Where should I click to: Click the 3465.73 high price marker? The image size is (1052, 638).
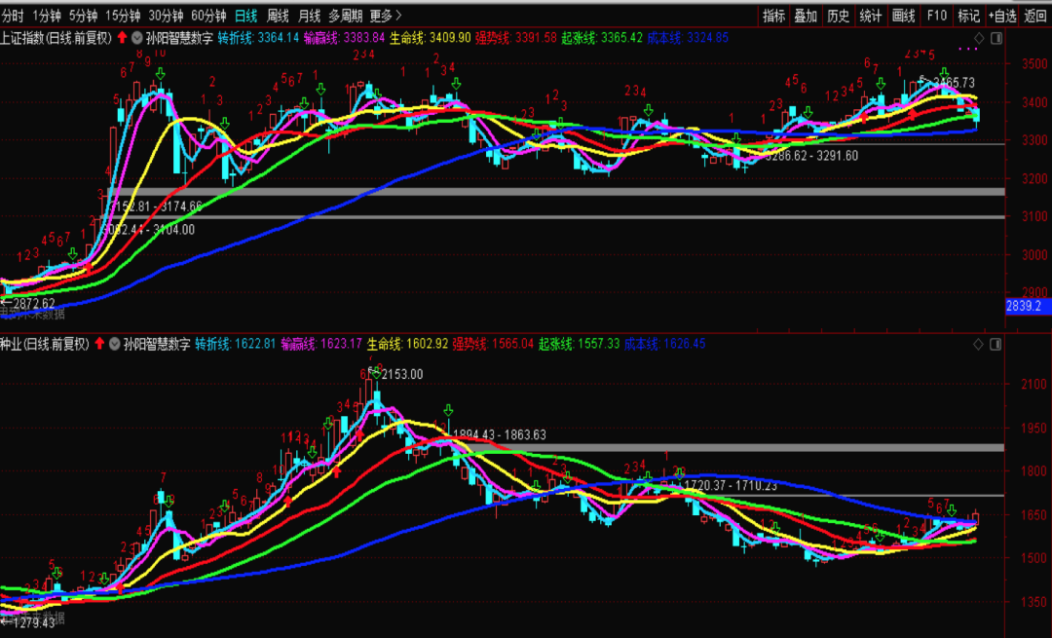point(954,83)
